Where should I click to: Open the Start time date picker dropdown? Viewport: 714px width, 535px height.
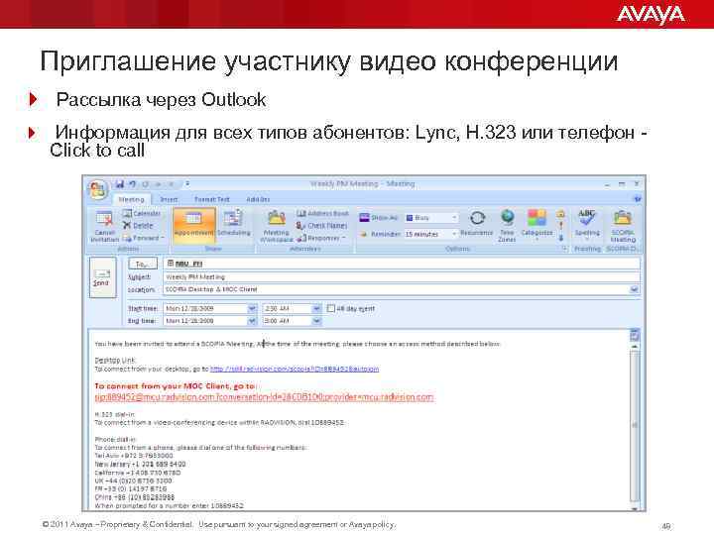[x=252, y=308]
